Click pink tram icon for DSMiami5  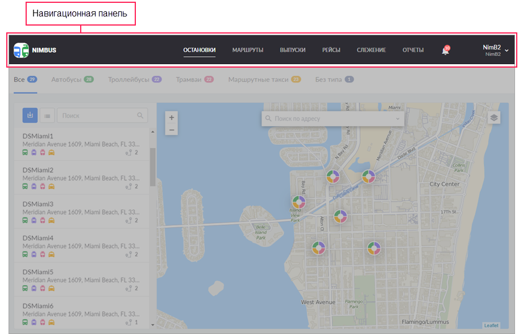click(43, 289)
